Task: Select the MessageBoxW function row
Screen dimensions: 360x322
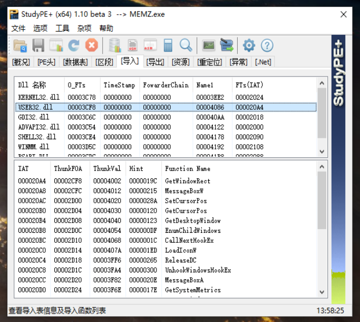Action: pyautogui.click(x=166, y=191)
